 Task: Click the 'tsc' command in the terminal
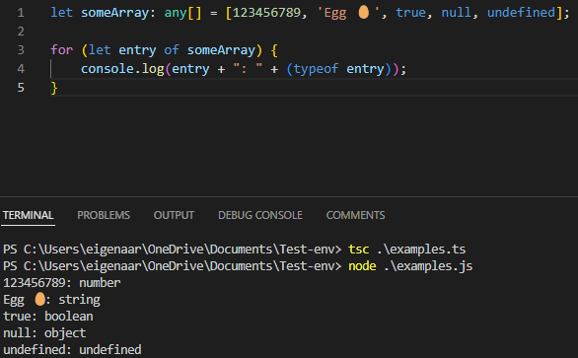click(359, 250)
